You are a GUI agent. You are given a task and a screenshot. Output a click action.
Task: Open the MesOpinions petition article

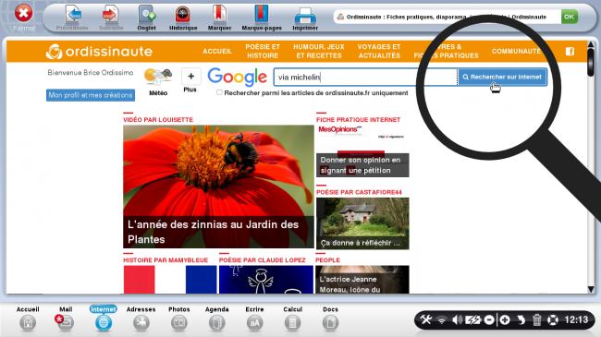(362, 151)
